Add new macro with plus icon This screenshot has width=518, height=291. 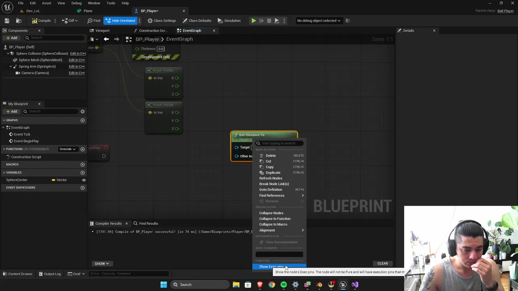[x=83, y=164]
